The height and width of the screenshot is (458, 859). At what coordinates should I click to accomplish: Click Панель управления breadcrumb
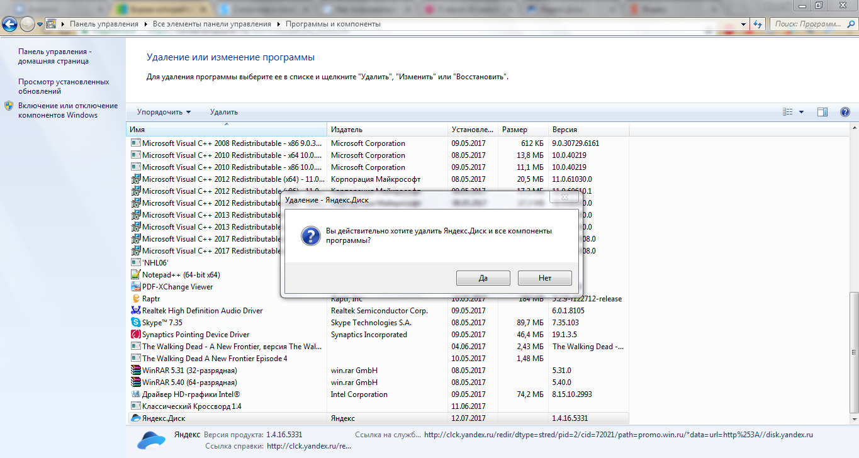coord(104,24)
